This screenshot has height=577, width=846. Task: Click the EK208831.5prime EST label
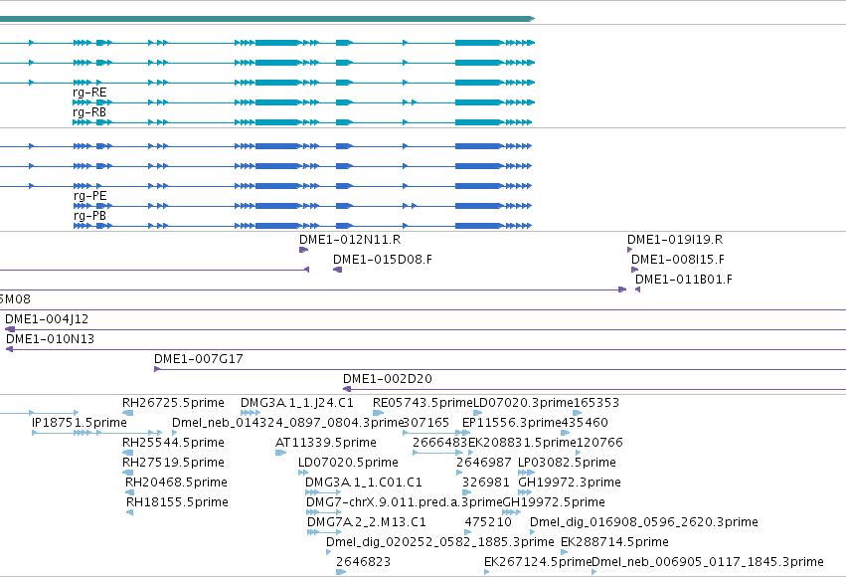coord(522,443)
